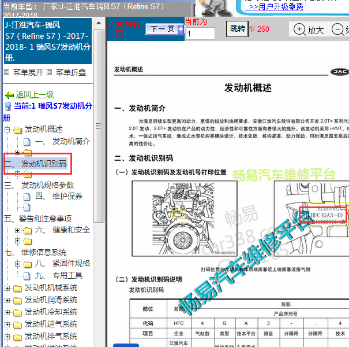This screenshot has width=349, height=347.
Task: Click the 发动机进气系统 folder icon
Action: (x=17, y=325)
